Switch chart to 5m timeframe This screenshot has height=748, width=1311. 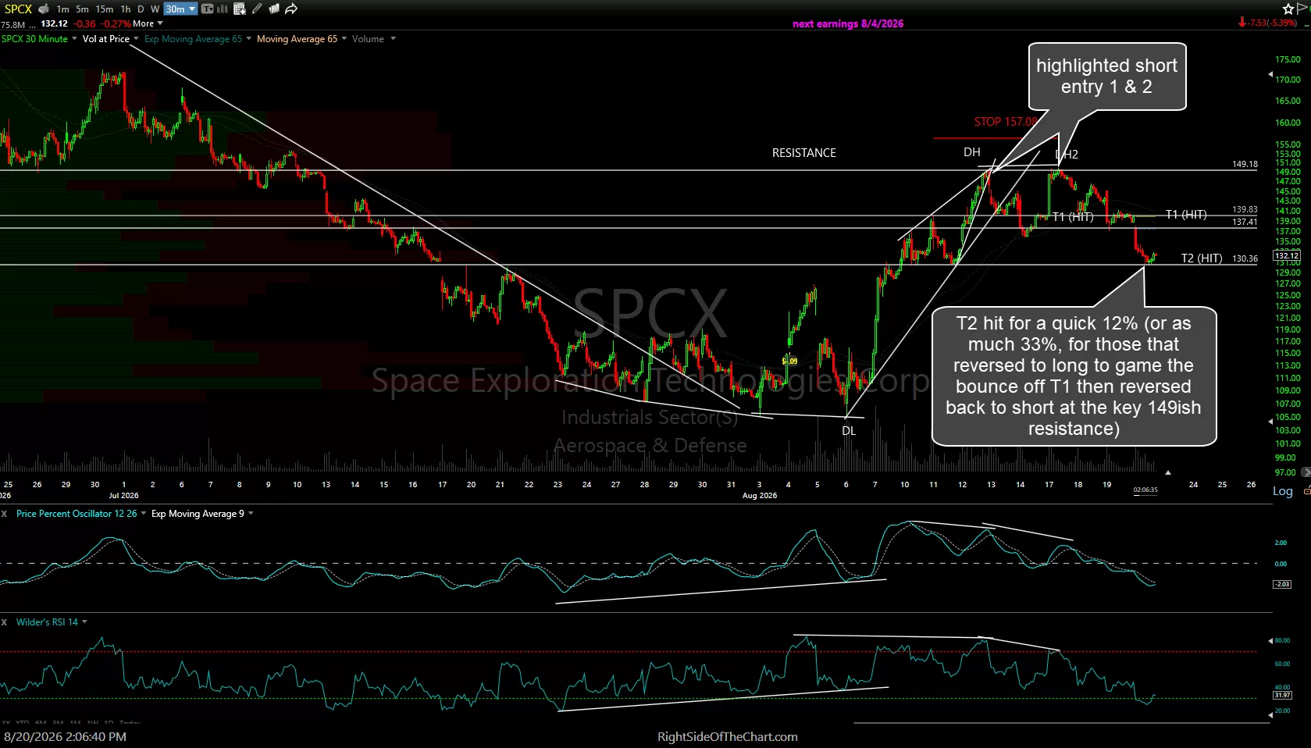click(x=82, y=9)
